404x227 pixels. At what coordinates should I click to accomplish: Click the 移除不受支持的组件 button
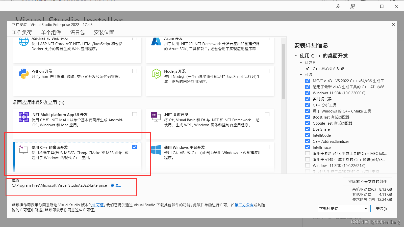pos(367,181)
